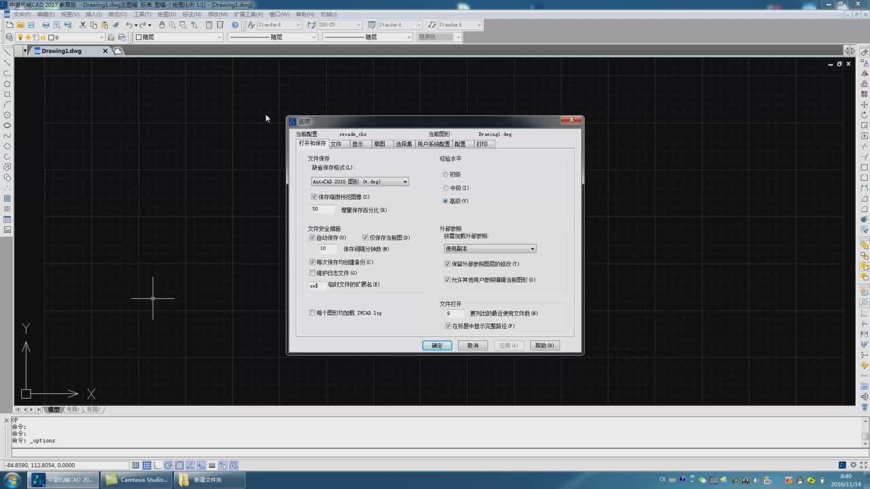
Task: Toggle 保留外部参照图层的修改 checkbox
Action: pos(447,264)
